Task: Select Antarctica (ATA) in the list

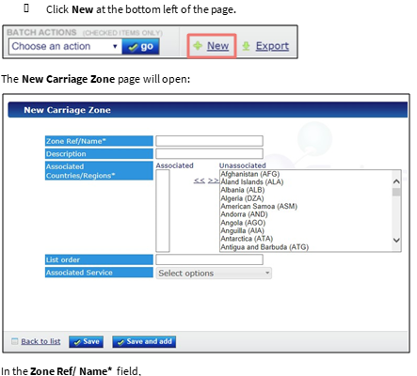Action: pos(247,239)
